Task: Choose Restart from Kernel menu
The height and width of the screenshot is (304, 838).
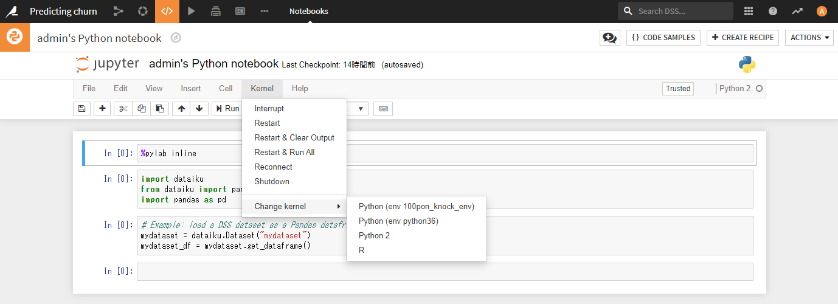Action: click(x=294, y=123)
